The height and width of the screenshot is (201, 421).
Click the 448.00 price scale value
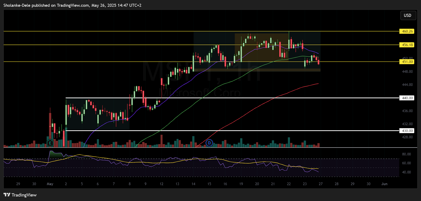[x=407, y=72]
